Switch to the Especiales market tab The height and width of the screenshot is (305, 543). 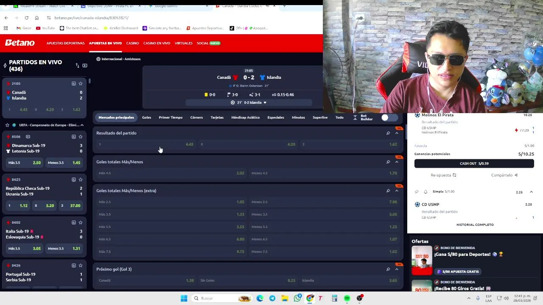tap(276, 117)
